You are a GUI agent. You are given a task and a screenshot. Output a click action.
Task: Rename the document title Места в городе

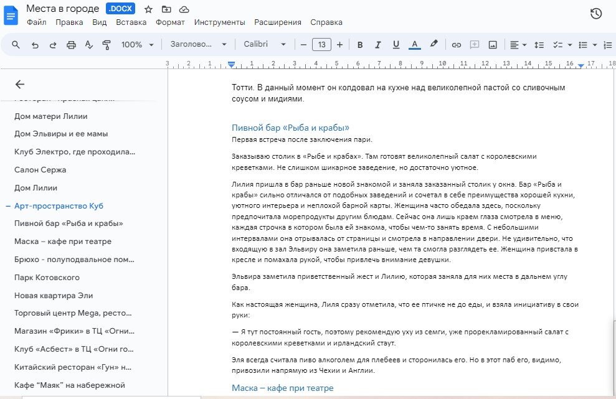(63, 9)
